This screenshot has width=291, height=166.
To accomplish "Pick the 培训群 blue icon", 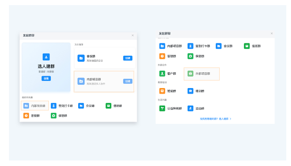I will point(191,91).
